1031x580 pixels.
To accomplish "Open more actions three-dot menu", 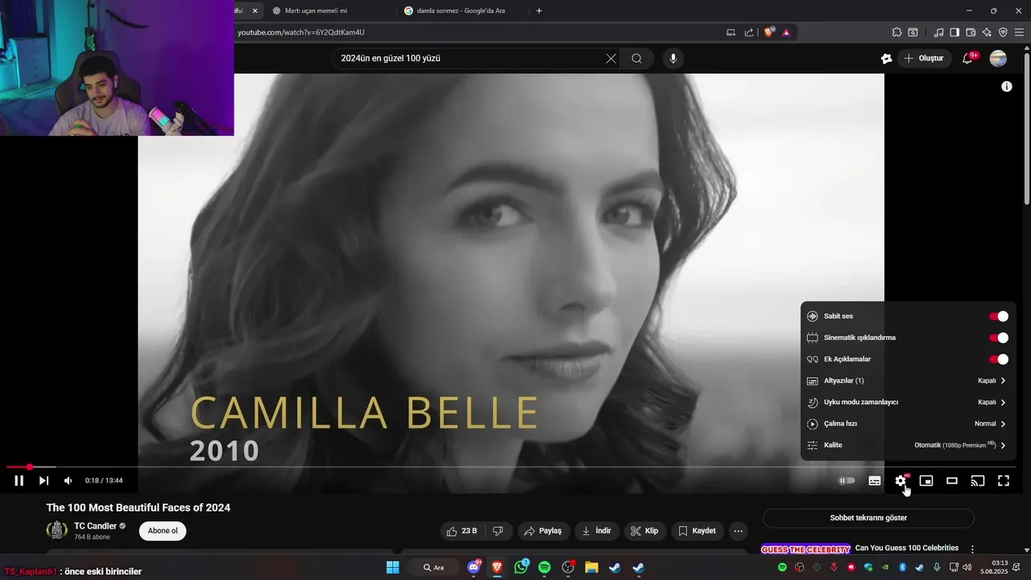I will point(738,531).
